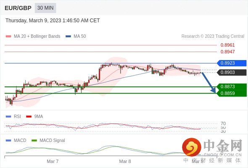248x168 pixels.
Task: Click the black 0.8903 current price tag
Action: [232, 72]
